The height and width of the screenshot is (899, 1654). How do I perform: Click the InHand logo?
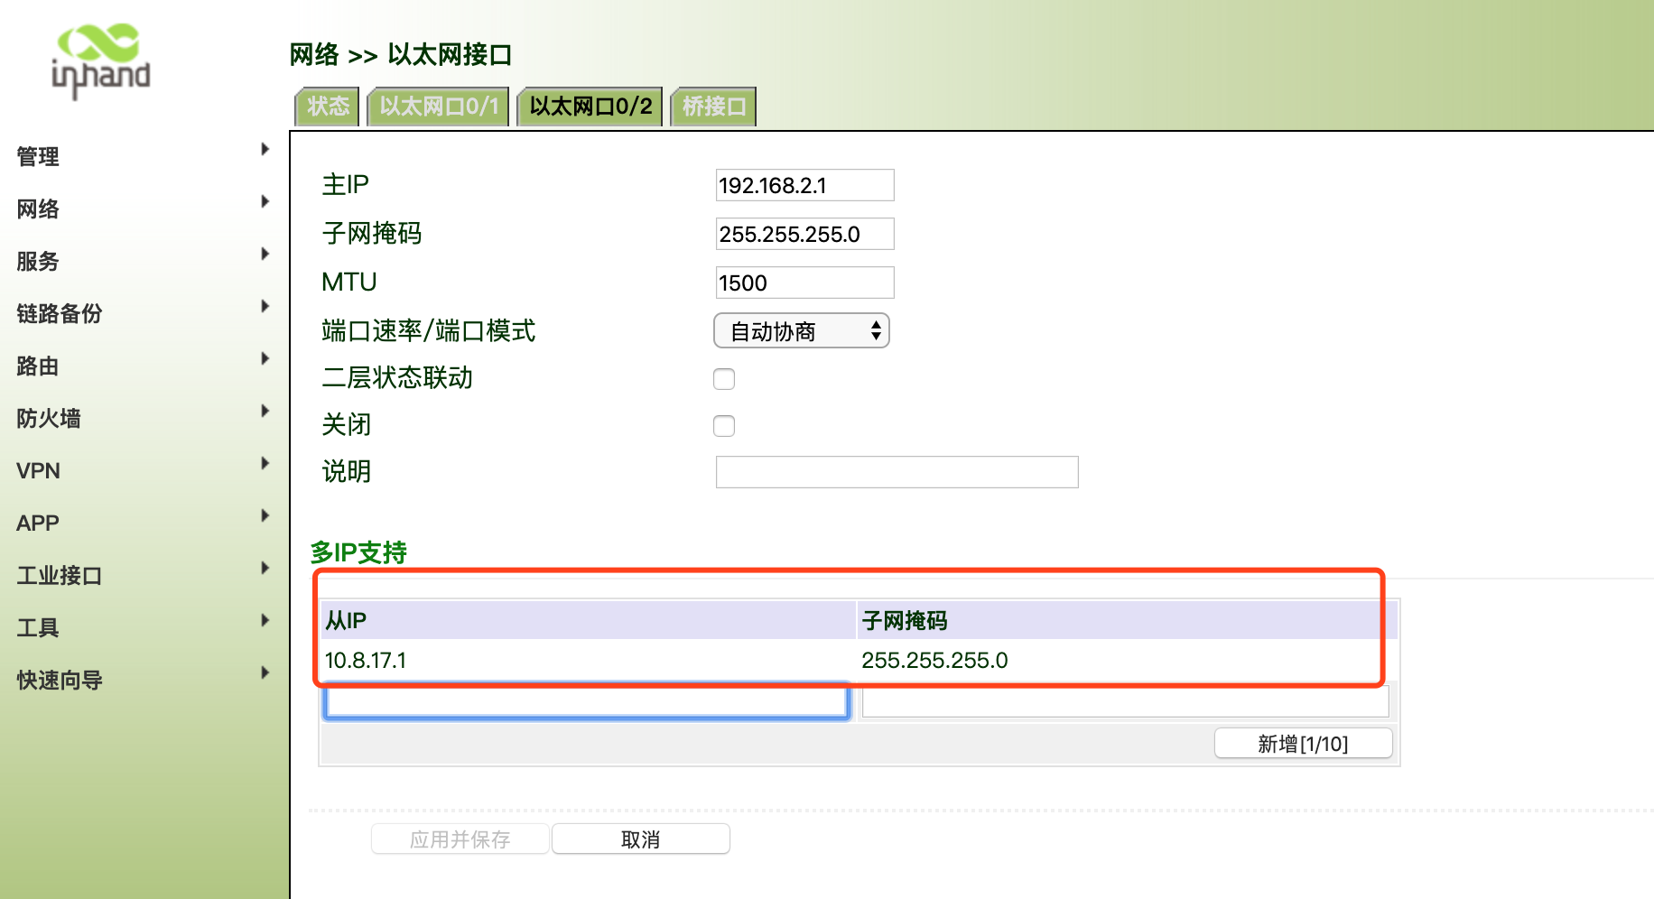(100, 60)
